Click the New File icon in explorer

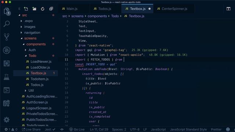pos(26,9)
